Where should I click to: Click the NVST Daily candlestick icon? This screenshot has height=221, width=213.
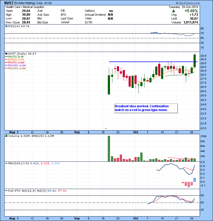point(6,54)
